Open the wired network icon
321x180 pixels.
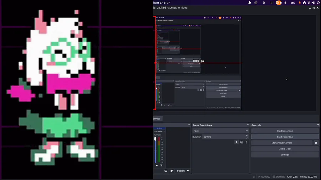click(304, 2)
